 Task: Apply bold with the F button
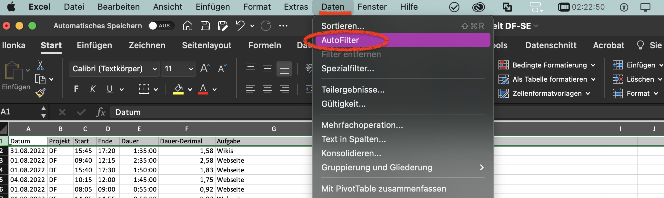(x=76, y=89)
